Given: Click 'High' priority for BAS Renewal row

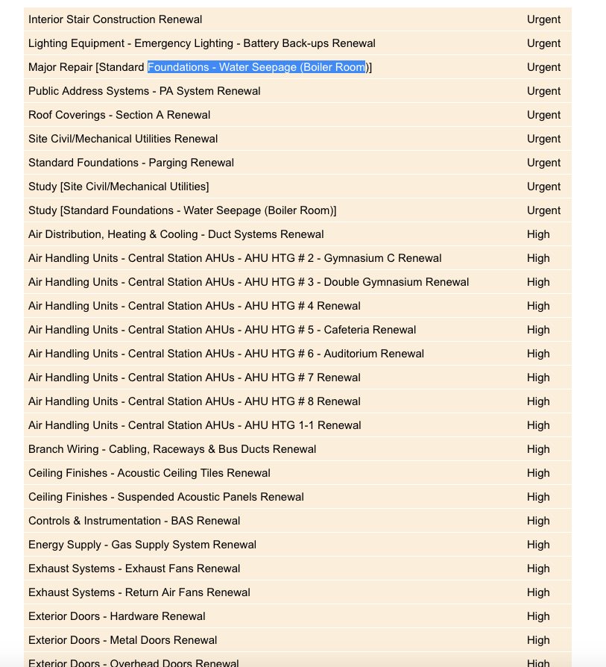Looking at the screenshot, I should (x=538, y=521).
